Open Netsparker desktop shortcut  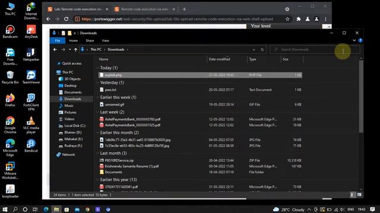pos(31,54)
